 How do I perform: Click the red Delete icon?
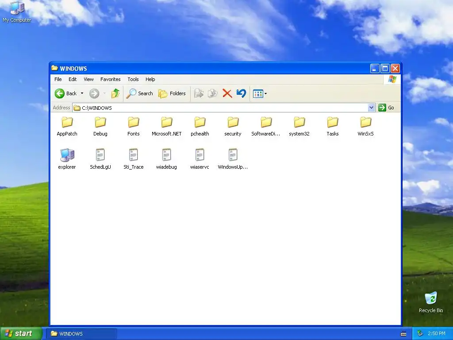coord(227,93)
